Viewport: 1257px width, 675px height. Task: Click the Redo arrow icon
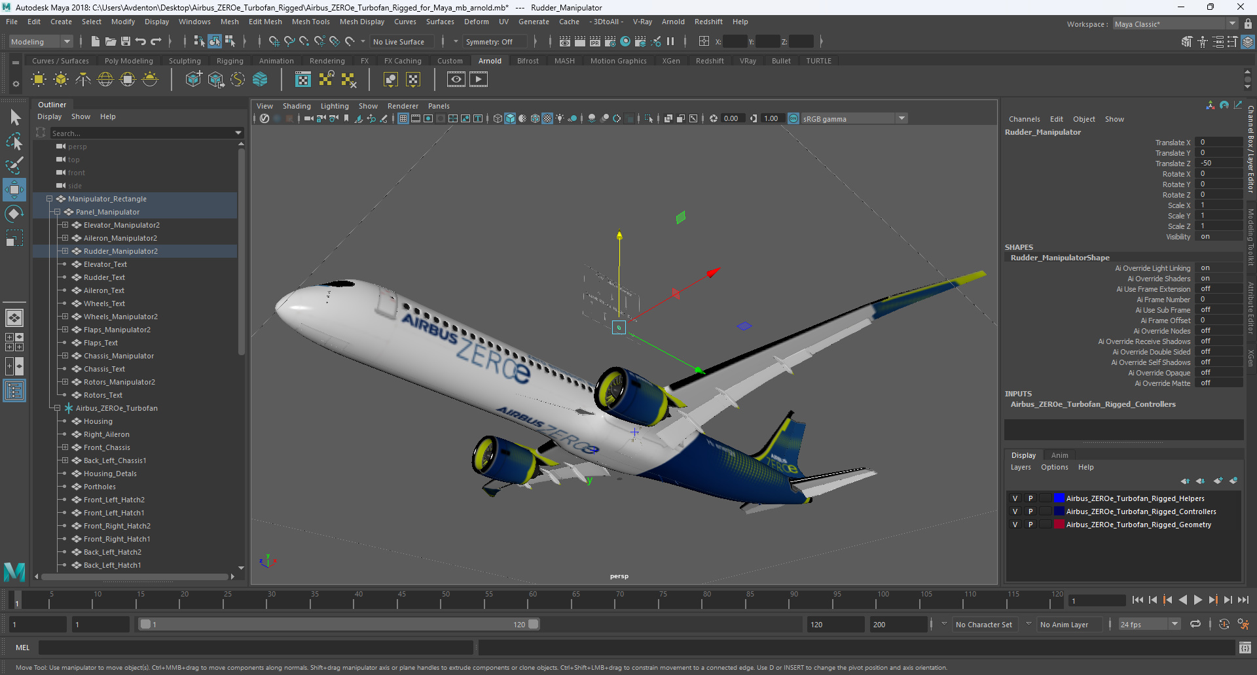coord(156,41)
